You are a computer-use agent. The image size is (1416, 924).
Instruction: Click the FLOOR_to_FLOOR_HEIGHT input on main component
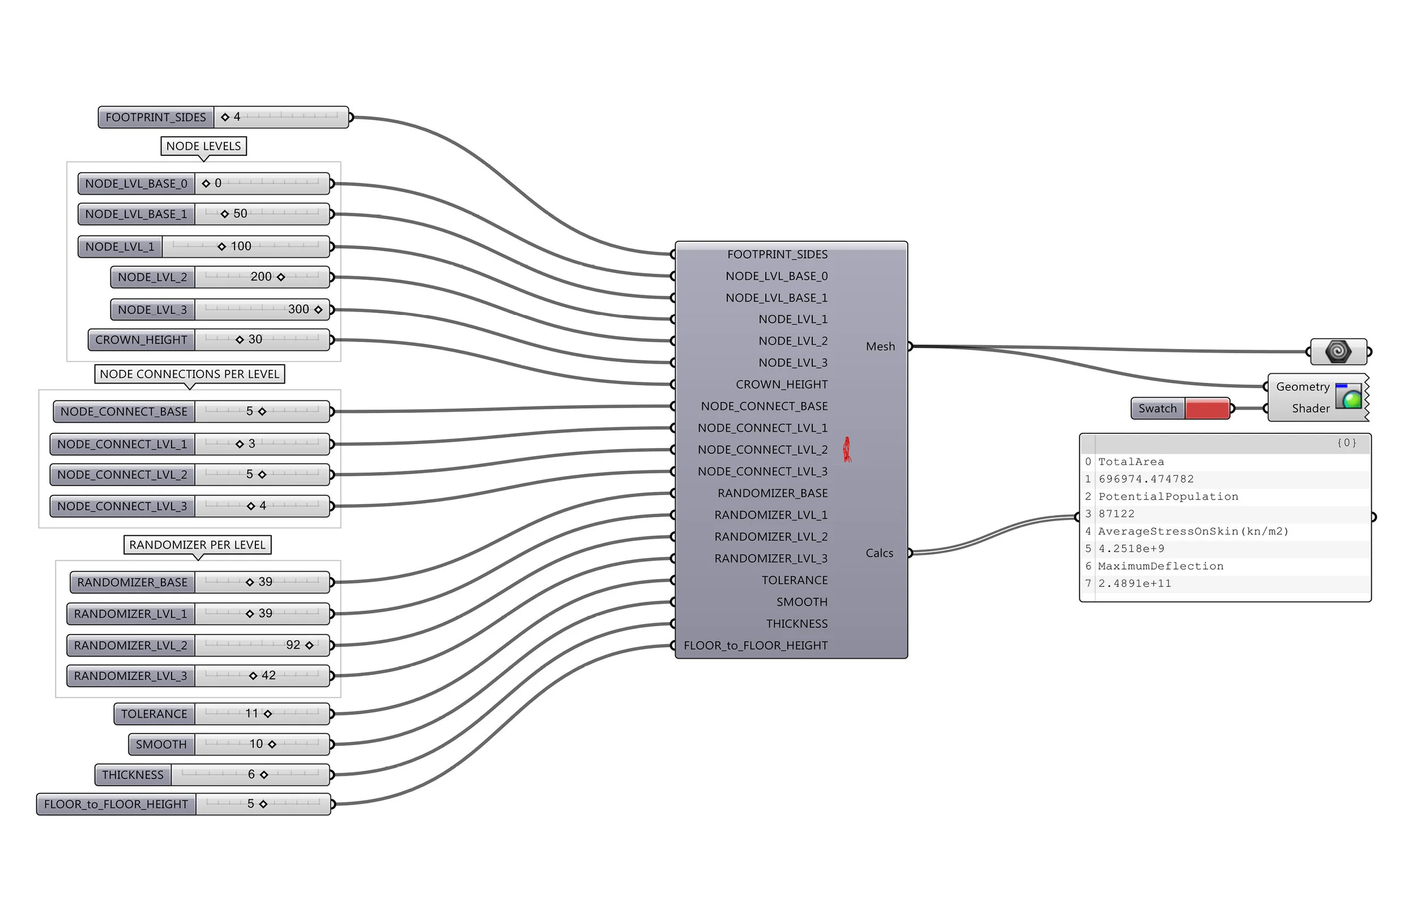(x=755, y=645)
